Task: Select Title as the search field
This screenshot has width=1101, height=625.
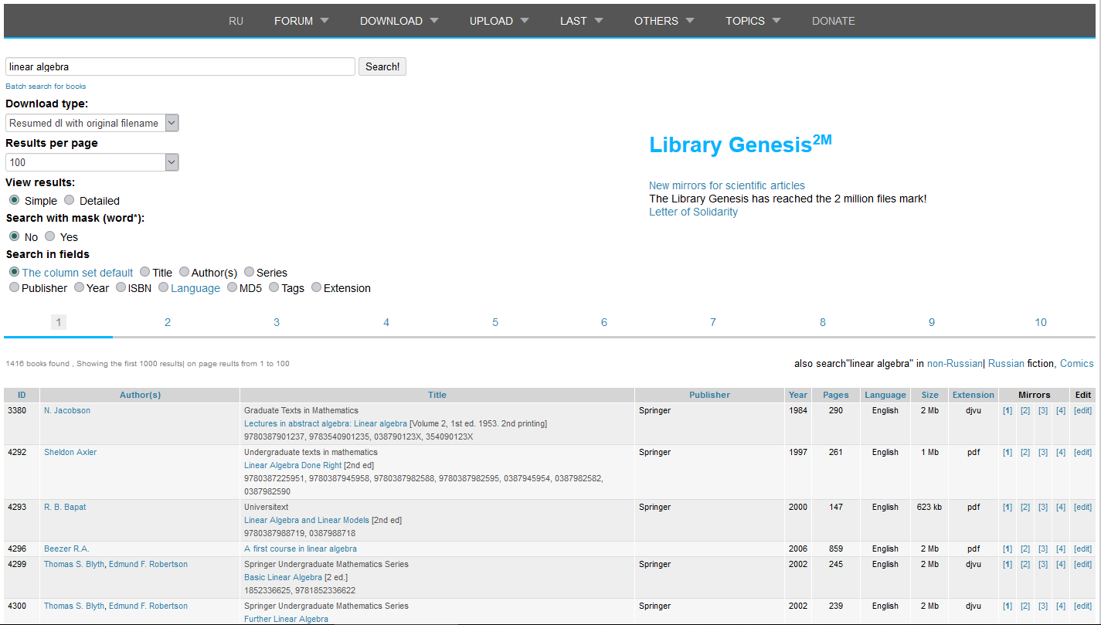Action: click(145, 271)
